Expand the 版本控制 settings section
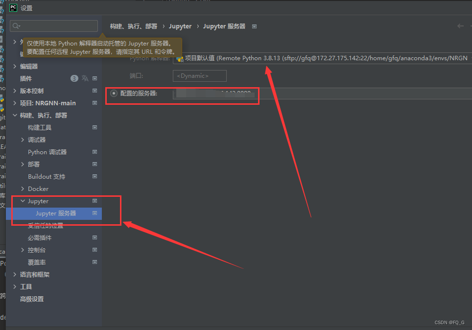The height and width of the screenshot is (330, 472). click(15, 91)
